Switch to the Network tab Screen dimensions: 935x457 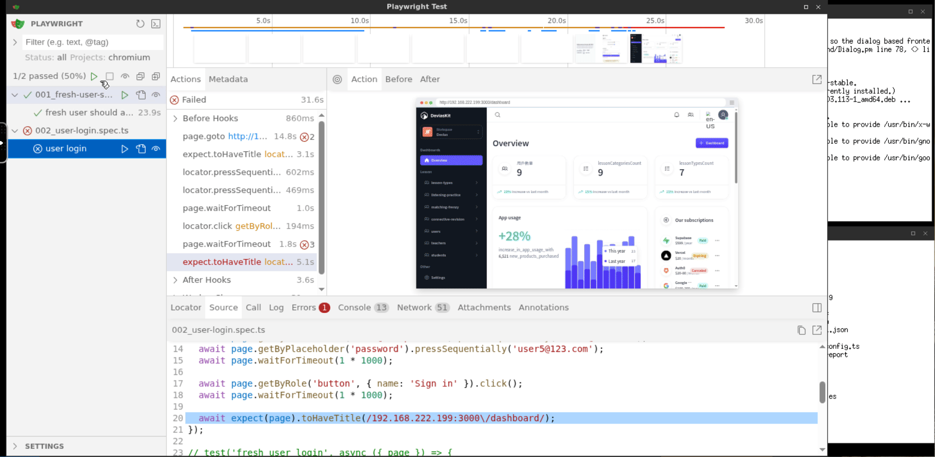pos(414,308)
